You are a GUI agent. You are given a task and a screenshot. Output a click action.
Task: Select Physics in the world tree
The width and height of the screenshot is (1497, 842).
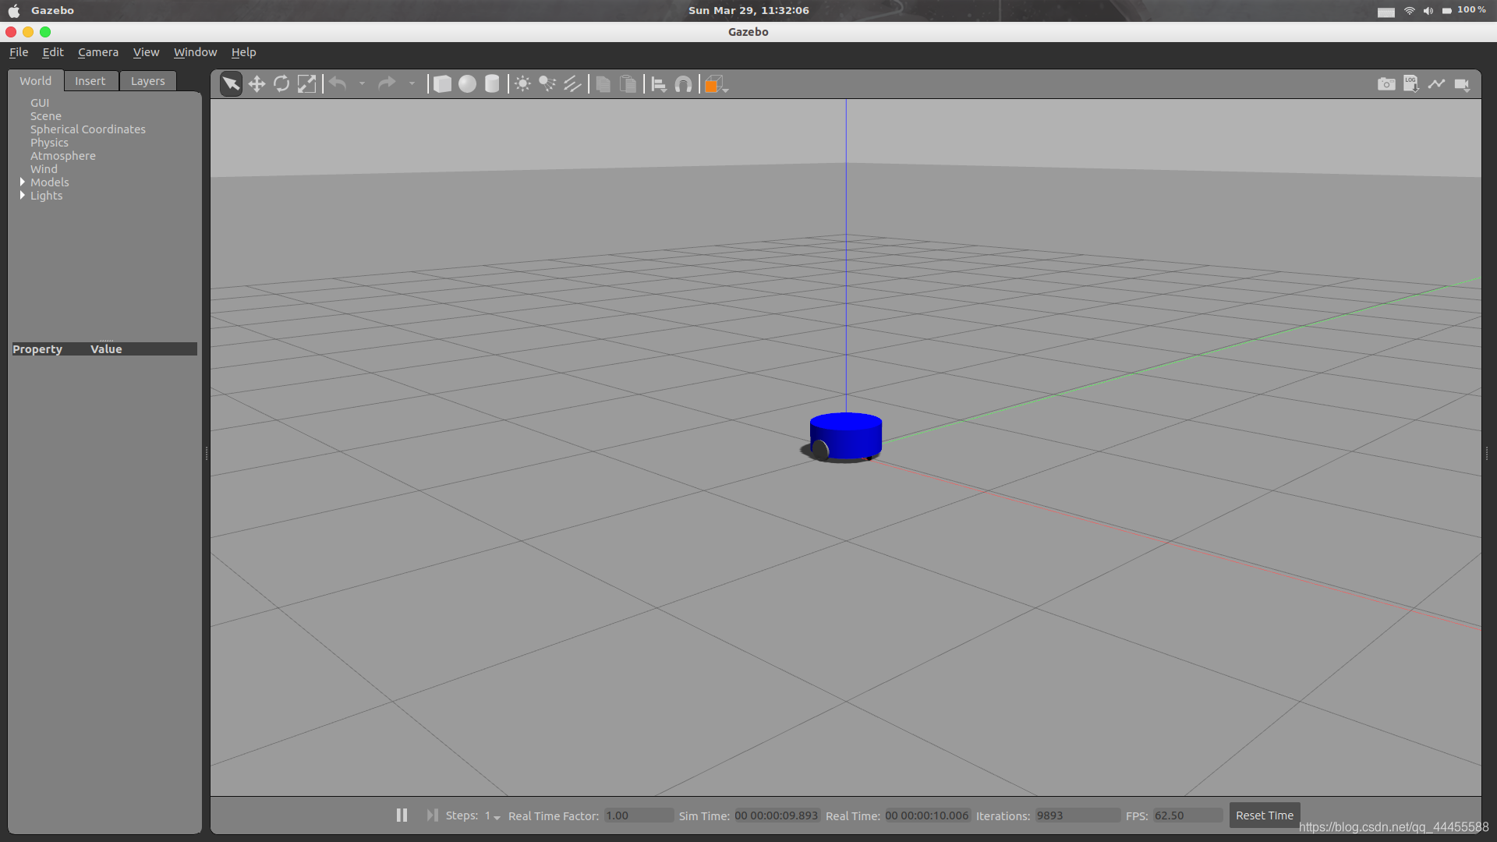(49, 143)
